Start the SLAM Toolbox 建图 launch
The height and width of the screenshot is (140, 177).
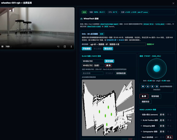[x=162, y=120]
